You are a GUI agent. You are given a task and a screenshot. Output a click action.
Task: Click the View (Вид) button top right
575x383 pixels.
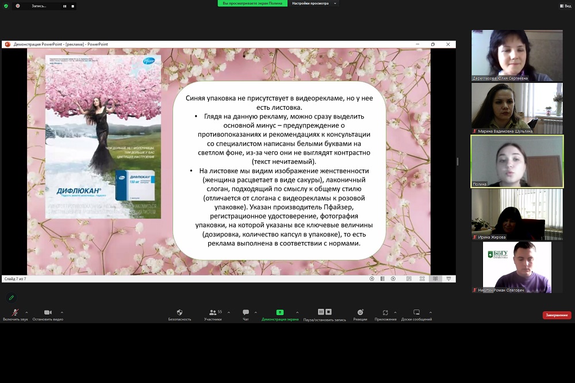click(x=565, y=6)
